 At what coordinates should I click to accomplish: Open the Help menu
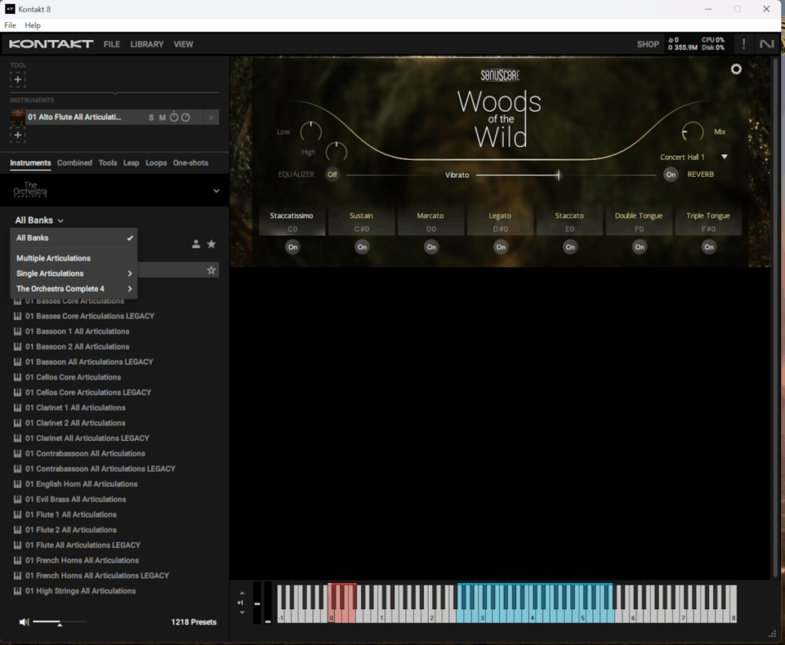click(32, 25)
